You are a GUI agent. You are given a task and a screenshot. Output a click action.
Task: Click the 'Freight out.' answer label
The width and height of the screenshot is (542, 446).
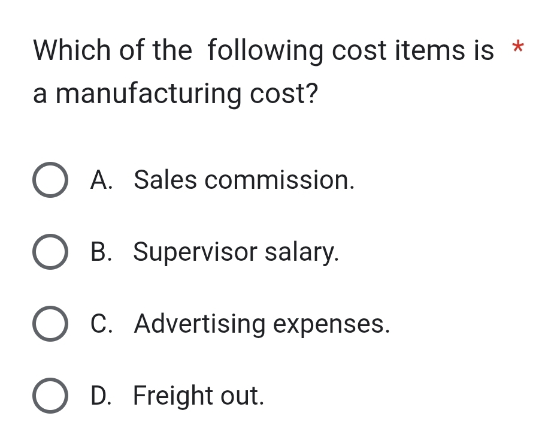[x=198, y=396]
